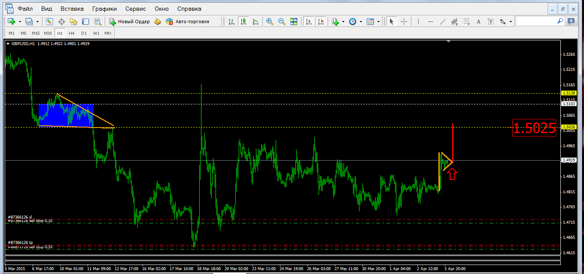
Task: Select the crosshair tool
Action: pyautogui.click(x=404, y=21)
